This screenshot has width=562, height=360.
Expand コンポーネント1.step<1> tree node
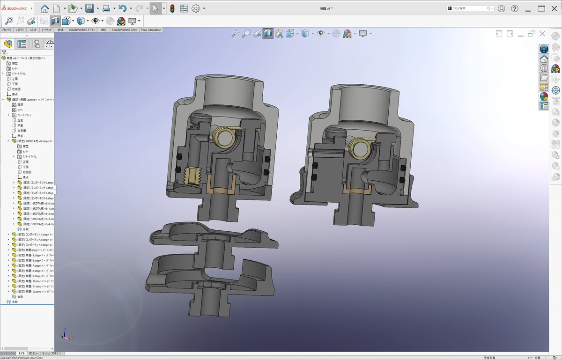coord(8,234)
